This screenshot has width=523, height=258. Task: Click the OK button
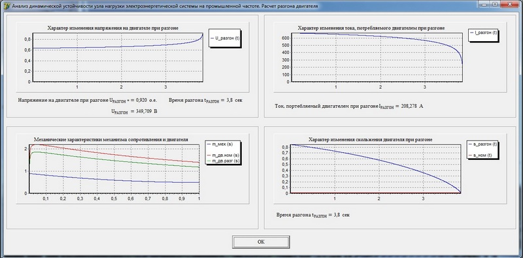pos(261,242)
